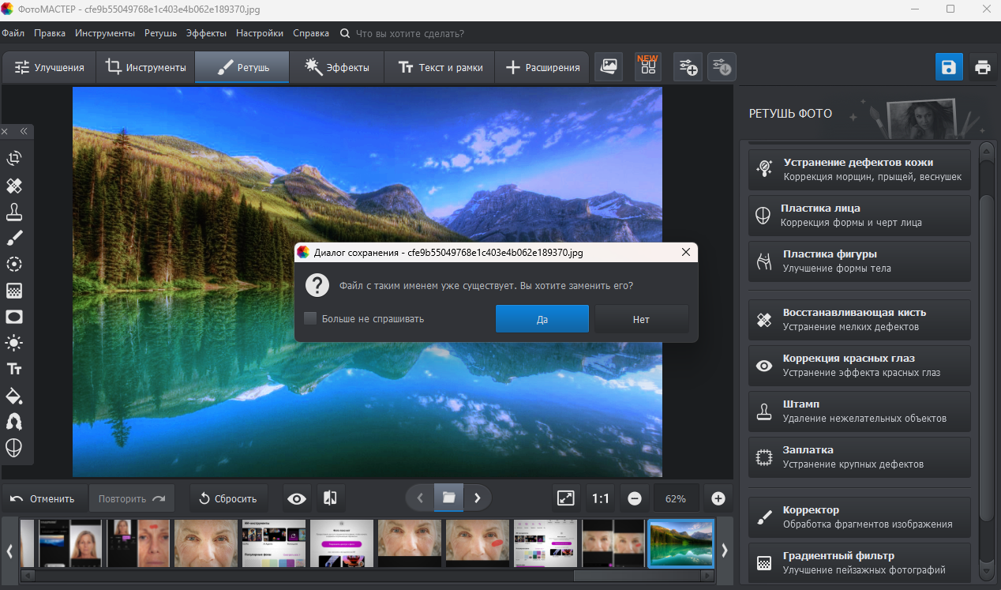Pick the paint bucket fill tool
Image resolution: width=1001 pixels, height=590 pixels.
pos(14,395)
